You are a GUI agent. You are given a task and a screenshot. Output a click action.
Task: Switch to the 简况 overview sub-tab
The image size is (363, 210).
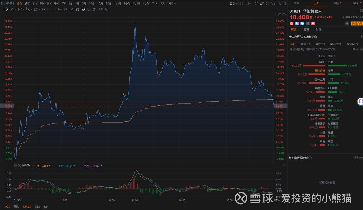click(306, 30)
